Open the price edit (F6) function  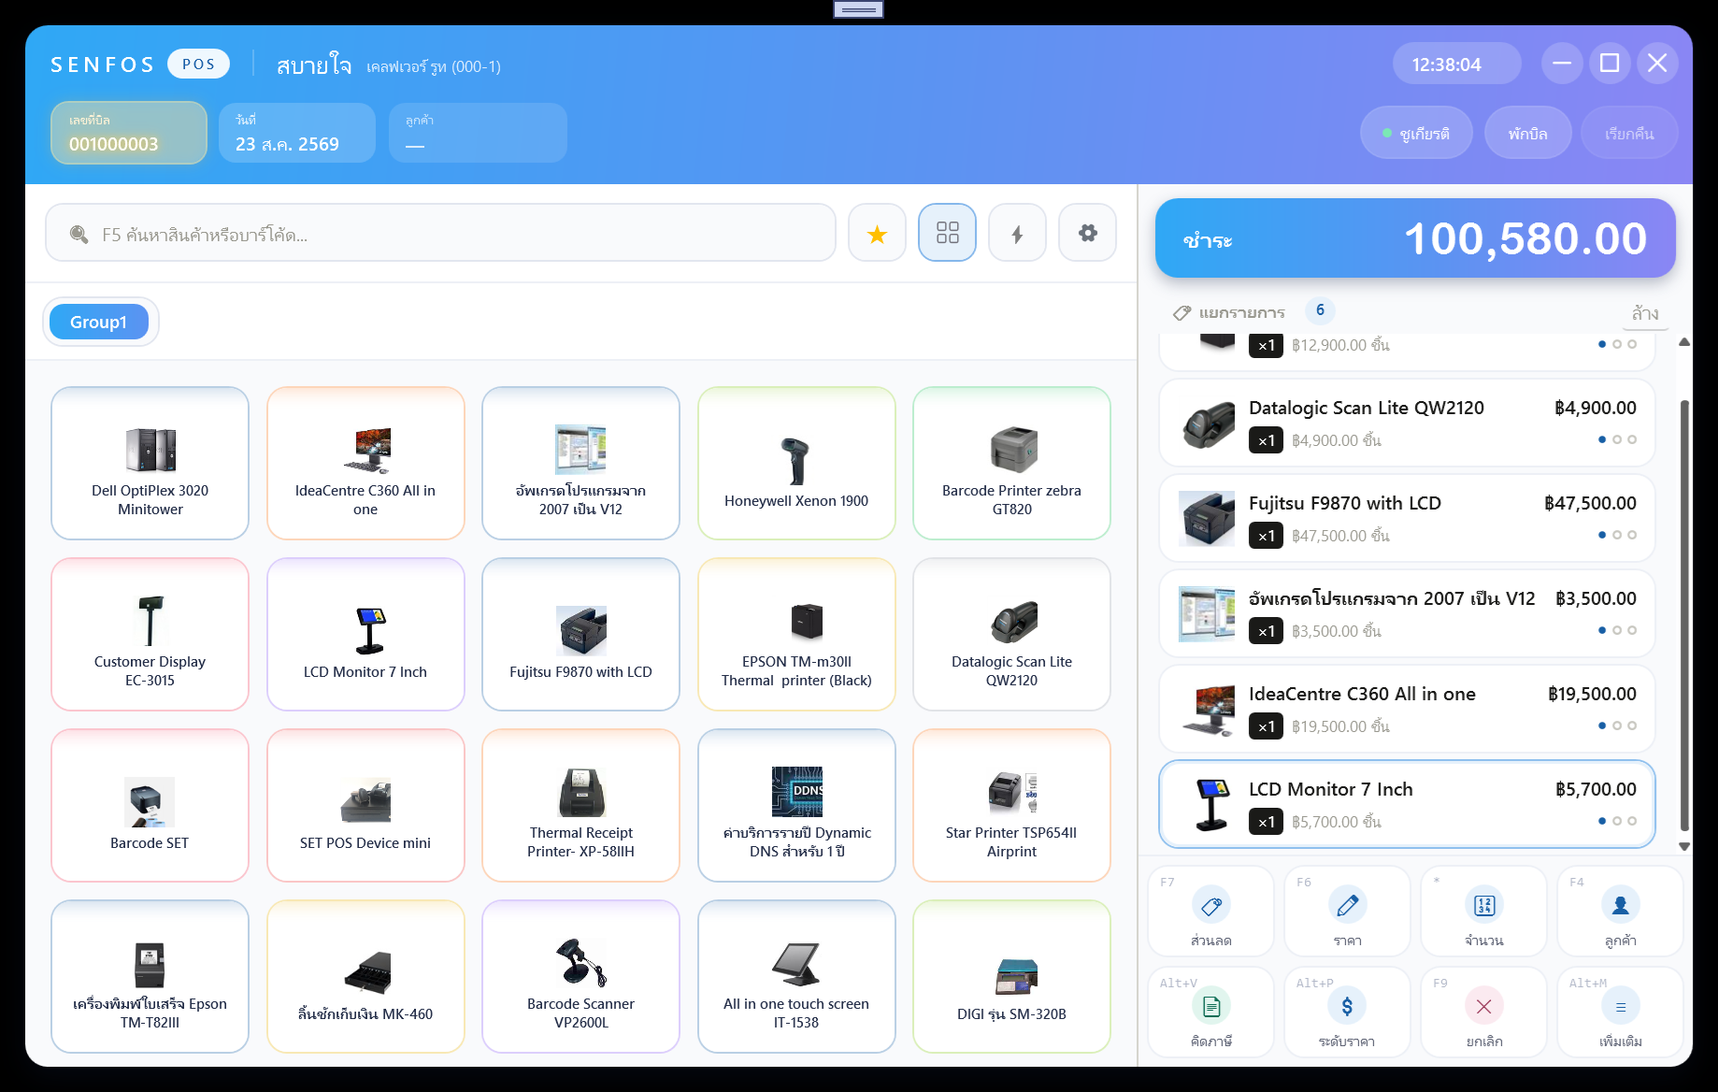(1347, 912)
